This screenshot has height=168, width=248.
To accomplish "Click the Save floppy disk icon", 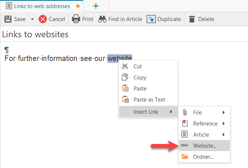I will click(x=7, y=19).
